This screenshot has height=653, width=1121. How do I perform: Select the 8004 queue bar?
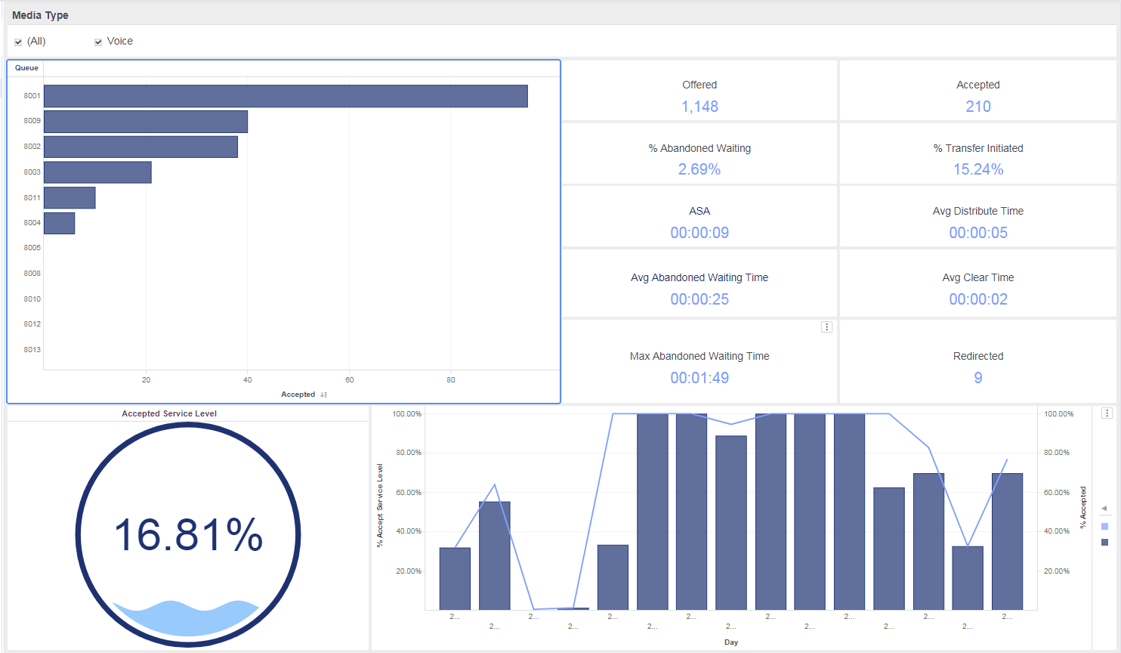pyautogui.click(x=60, y=223)
